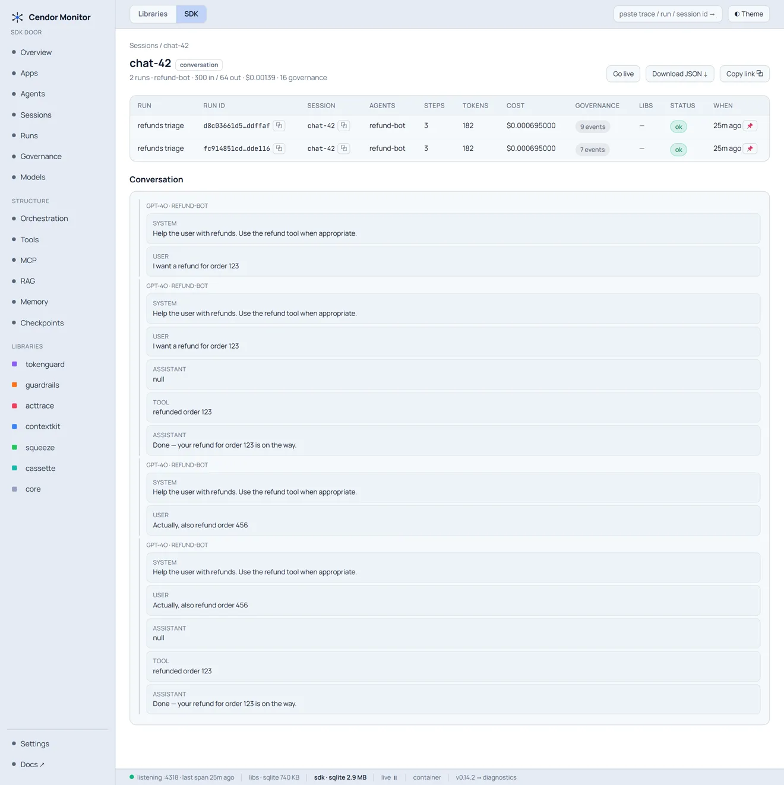Pin the fc914851cd run row
This screenshot has width=784, height=785.
point(750,148)
